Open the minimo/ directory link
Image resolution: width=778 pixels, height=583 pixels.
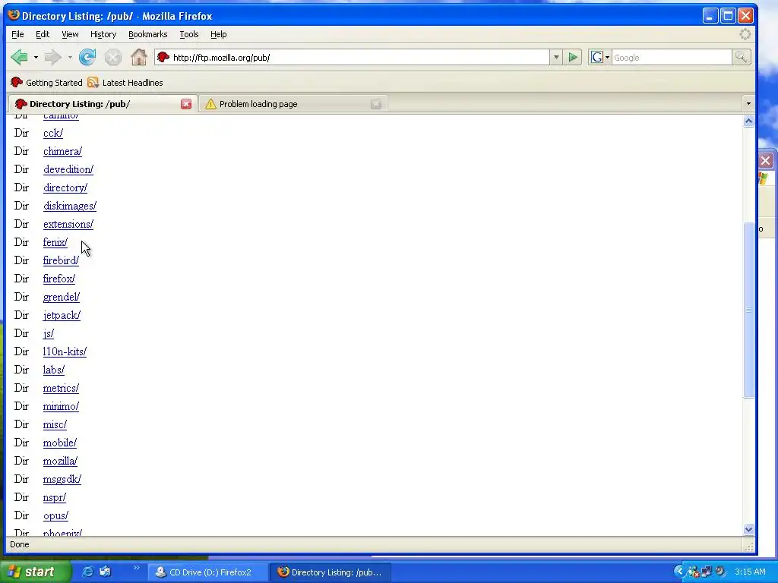click(61, 407)
